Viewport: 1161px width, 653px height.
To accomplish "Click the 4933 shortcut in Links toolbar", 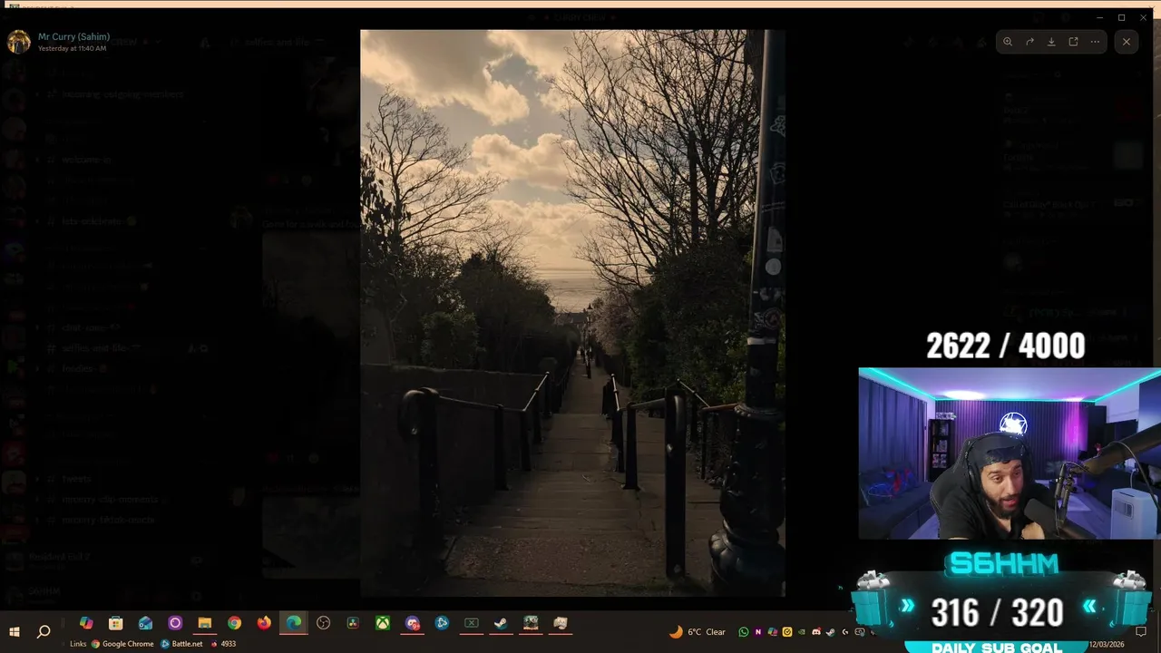I will tap(223, 644).
